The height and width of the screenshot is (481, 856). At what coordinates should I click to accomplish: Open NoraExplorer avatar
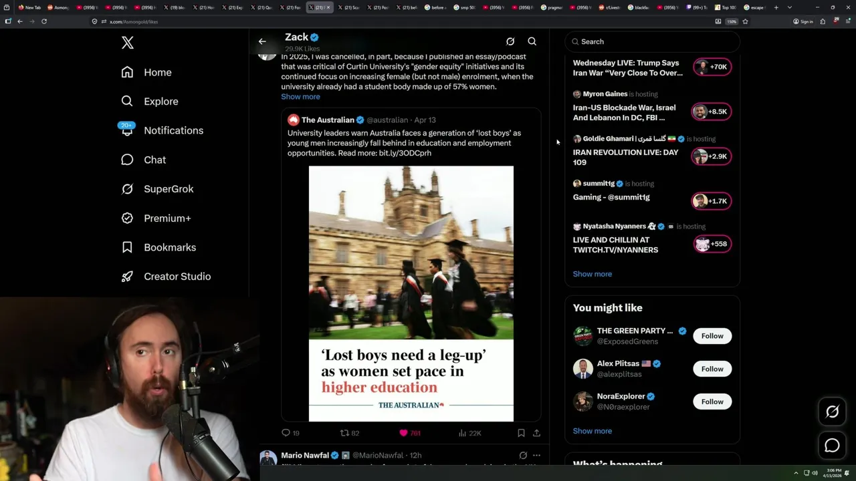tap(583, 402)
